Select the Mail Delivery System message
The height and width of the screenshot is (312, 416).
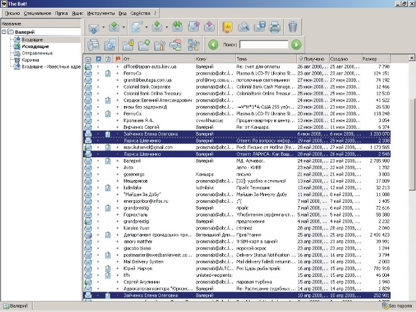[237, 262]
